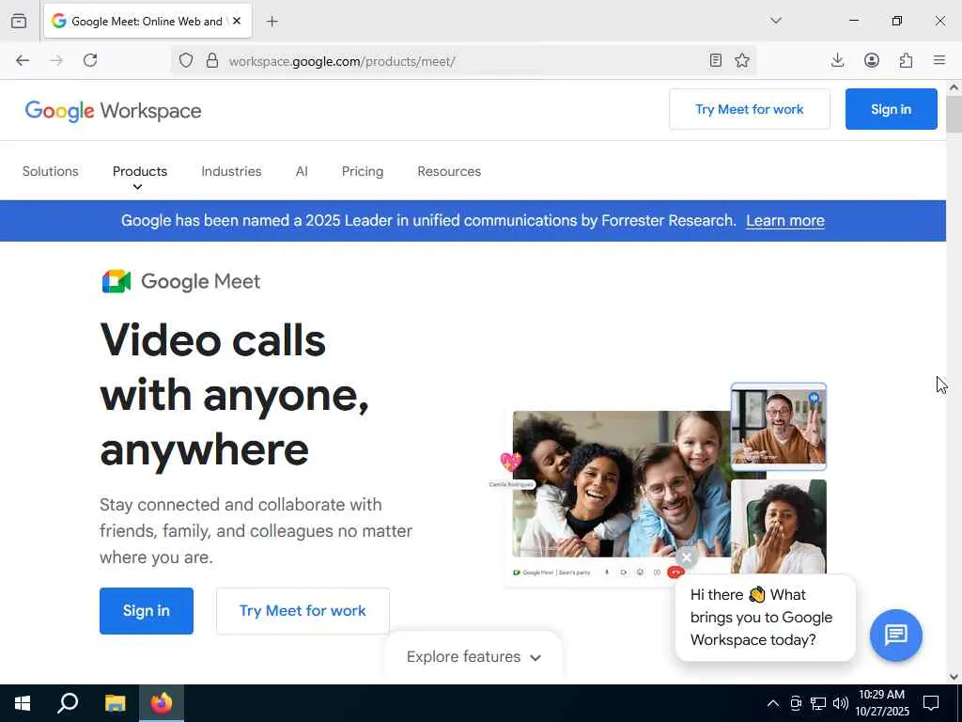Screen dimensions: 962x722
Task: Open File Explorer from taskbar
Action: click(x=115, y=703)
